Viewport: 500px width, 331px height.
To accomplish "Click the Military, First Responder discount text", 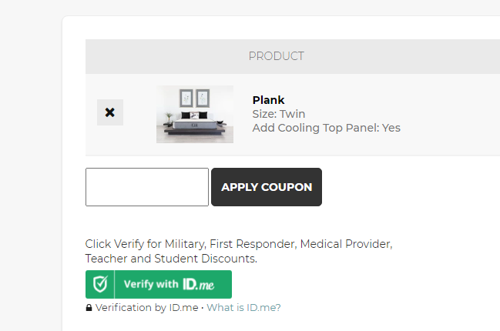I will (x=239, y=244).
